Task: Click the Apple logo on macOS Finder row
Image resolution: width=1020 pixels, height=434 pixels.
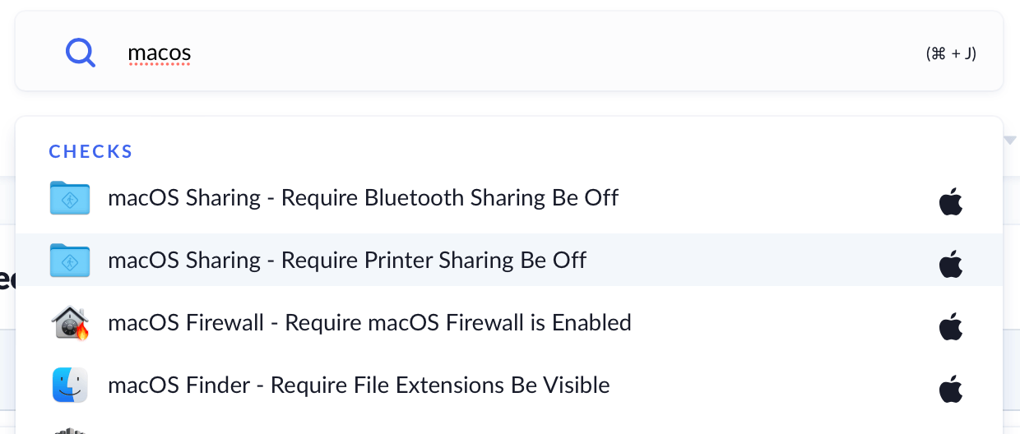Action: (x=950, y=389)
